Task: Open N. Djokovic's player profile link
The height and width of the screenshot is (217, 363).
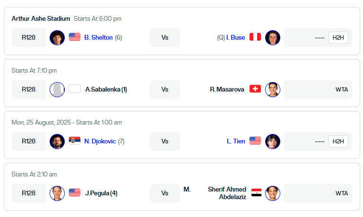Action: click(x=100, y=141)
